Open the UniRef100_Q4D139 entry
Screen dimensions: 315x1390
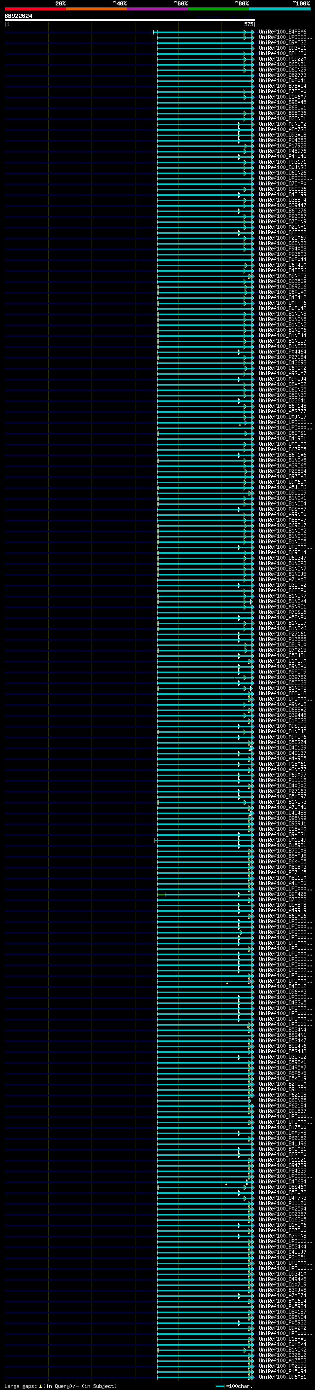coord(282,748)
